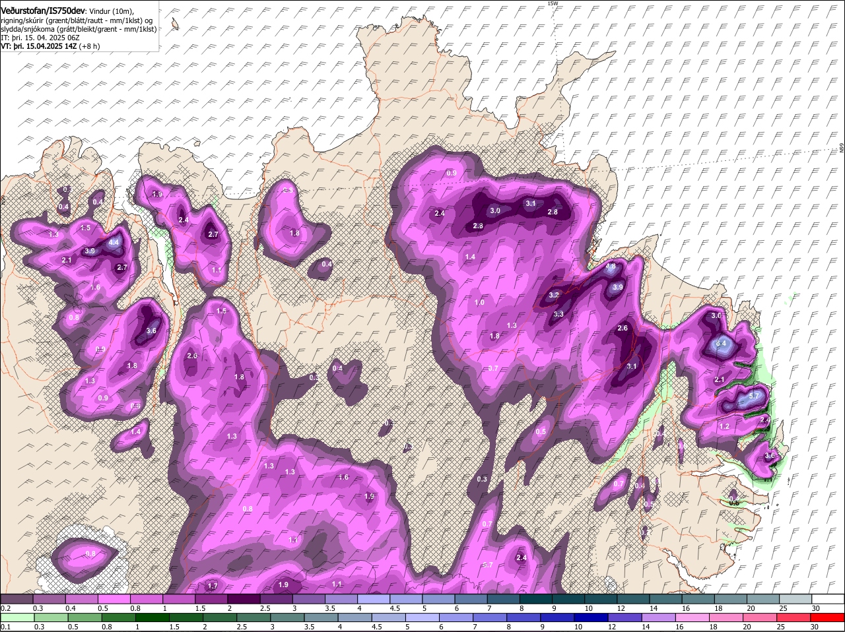Pick upper legend swatch between 0.5 and 0.8
This screenshot has width=845, height=632.
114,598
